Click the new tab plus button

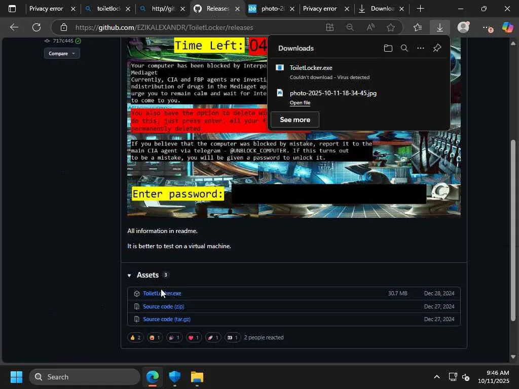(x=420, y=9)
